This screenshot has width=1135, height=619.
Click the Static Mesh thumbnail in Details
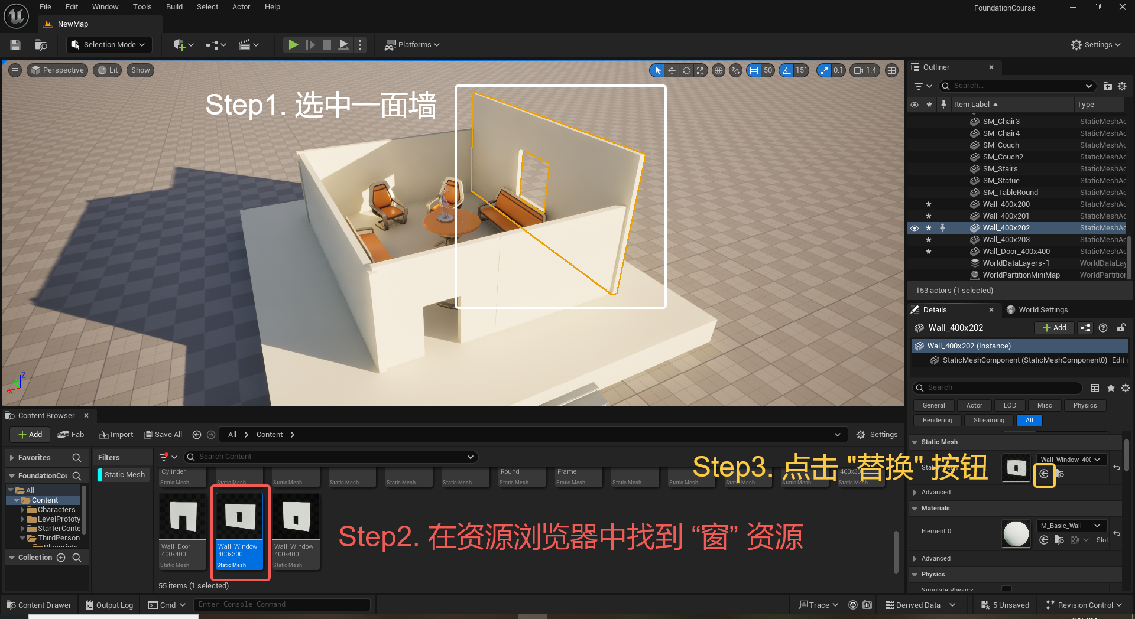point(1016,468)
